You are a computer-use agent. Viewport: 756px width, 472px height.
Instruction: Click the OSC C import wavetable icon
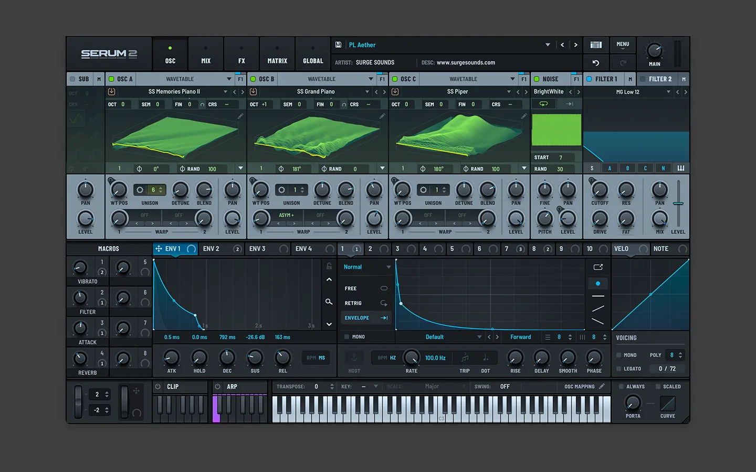coord(395,91)
